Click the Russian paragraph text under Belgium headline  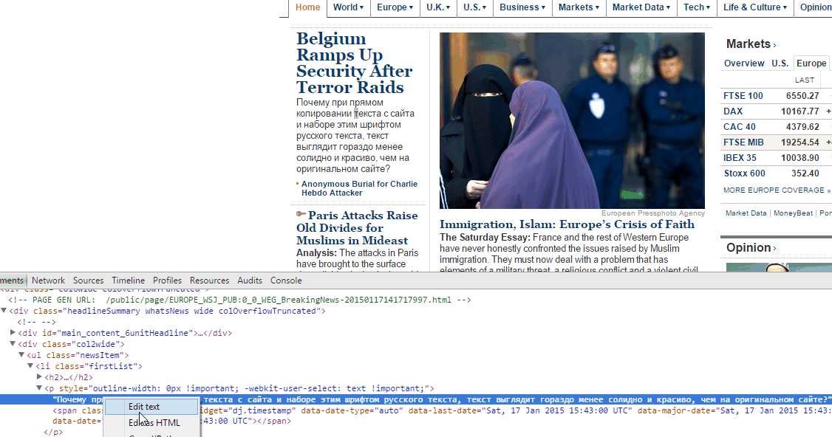point(355,136)
